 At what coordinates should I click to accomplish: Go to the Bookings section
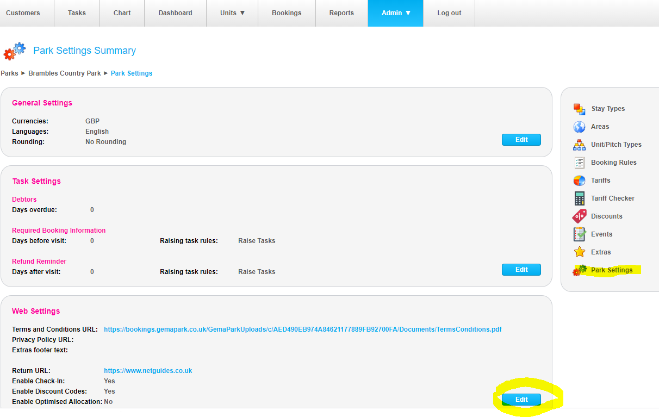(287, 13)
